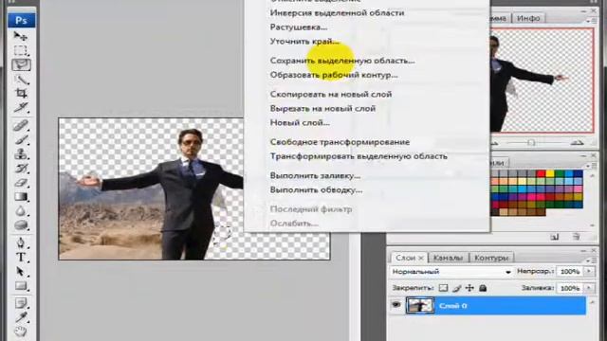Open the Непрозр. opacity slider arrow
Viewport: 607px width, 341px height.
589,272
